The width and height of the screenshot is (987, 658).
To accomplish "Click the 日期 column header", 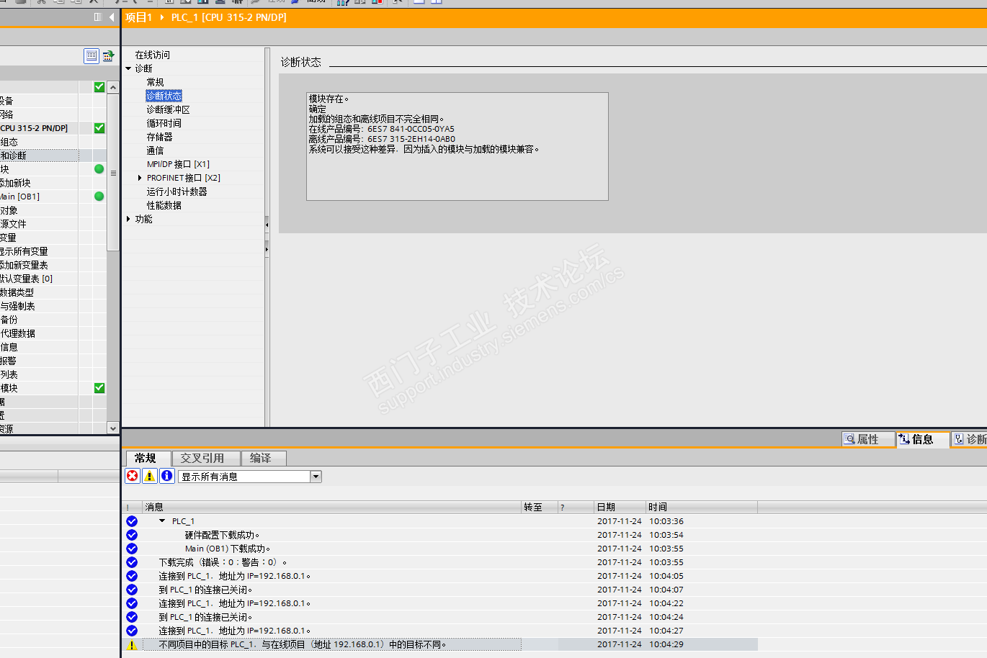I will pyautogui.click(x=620, y=507).
